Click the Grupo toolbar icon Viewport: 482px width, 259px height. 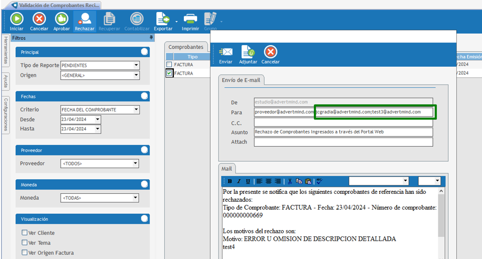(210, 19)
